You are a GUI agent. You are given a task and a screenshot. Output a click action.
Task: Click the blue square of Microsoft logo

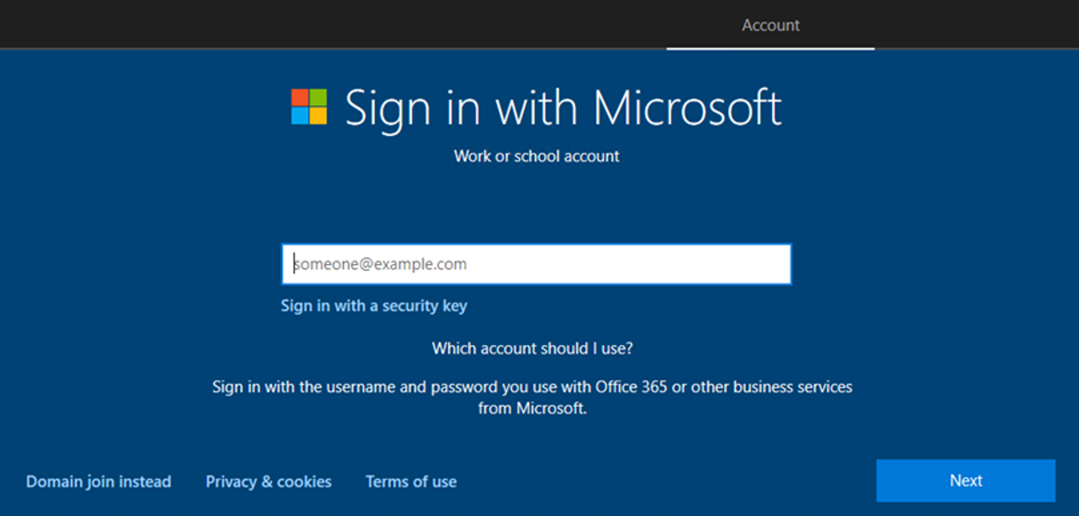tap(300, 116)
